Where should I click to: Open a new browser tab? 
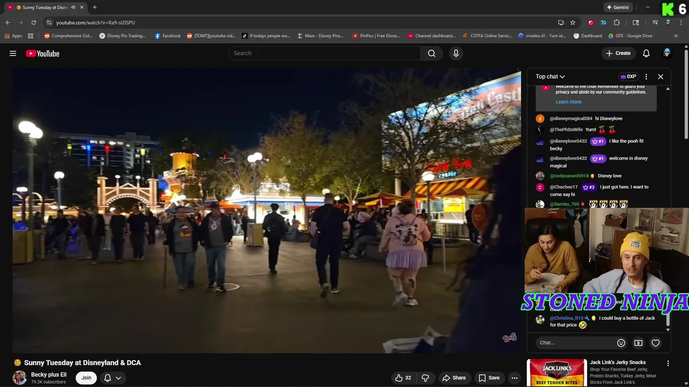95,8
